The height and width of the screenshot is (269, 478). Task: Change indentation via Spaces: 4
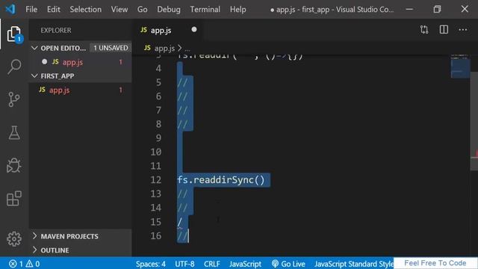point(151,264)
